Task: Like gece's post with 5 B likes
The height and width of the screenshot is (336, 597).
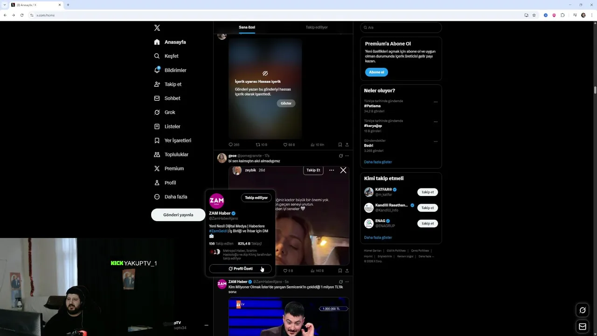Action: pos(288,271)
